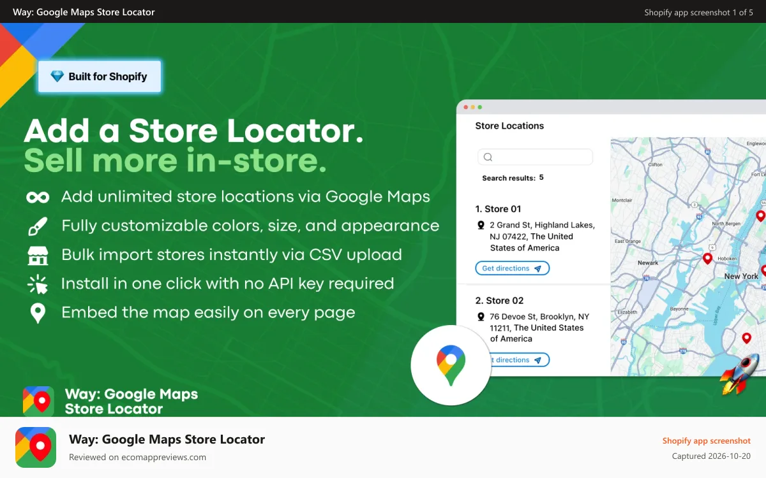Click the cursor-click icon beside install in one click
This screenshot has width=766, height=478.
click(38, 284)
